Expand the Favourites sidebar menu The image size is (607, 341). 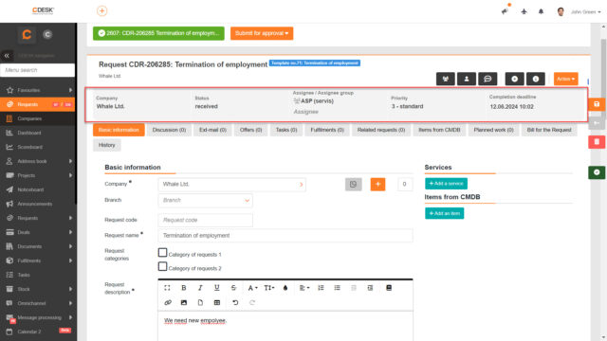coord(38,90)
